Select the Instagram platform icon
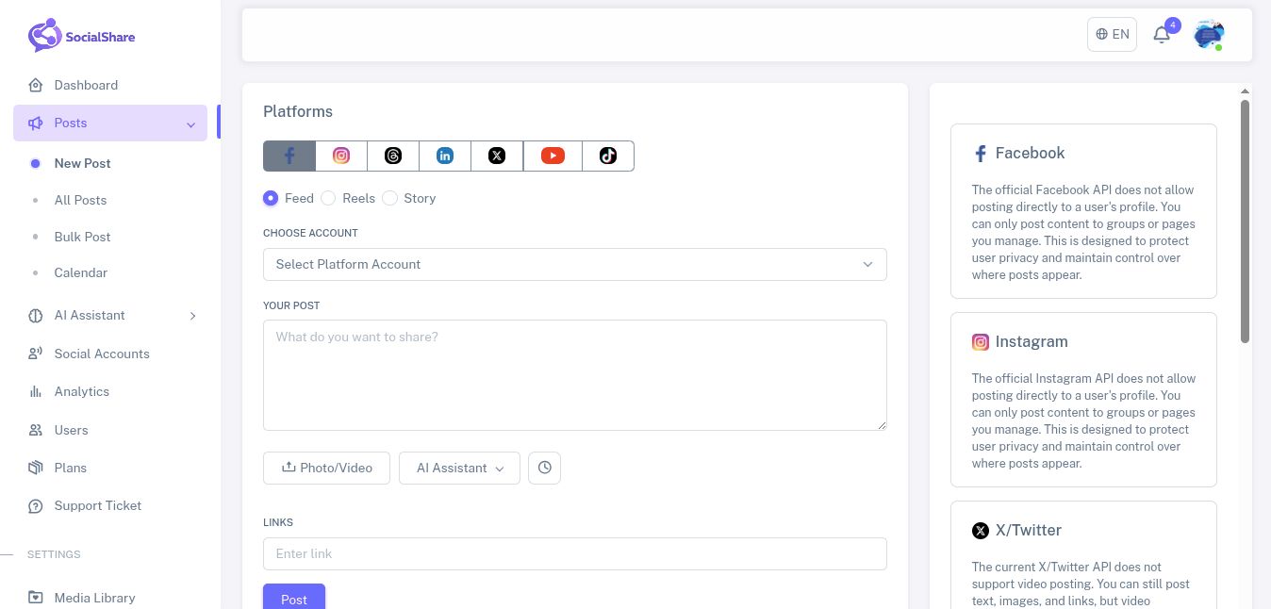1271x609 pixels. (341, 156)
